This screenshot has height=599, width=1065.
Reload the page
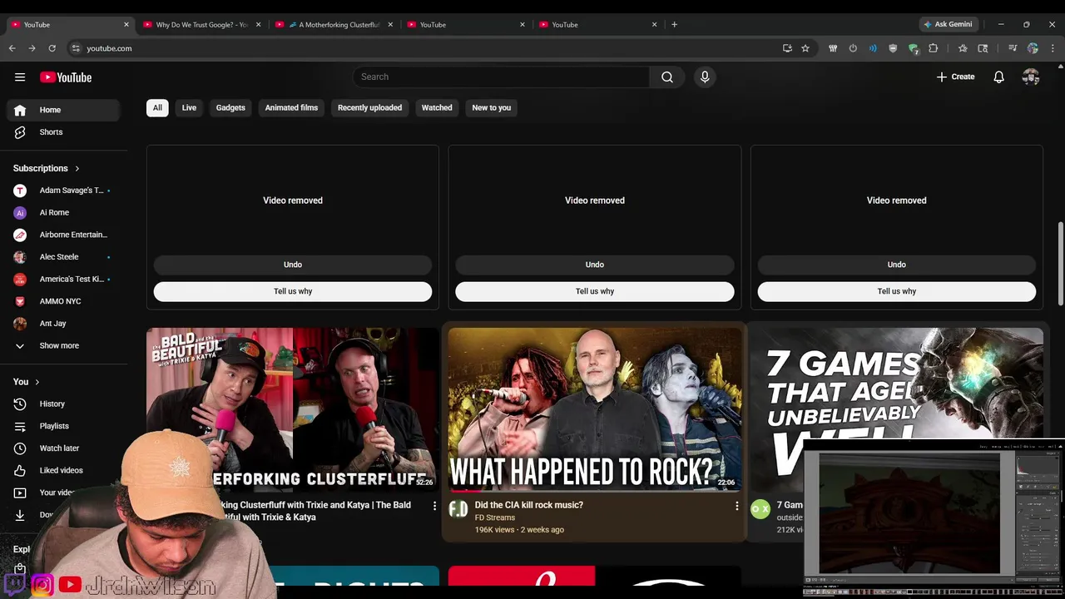(52, 48)
